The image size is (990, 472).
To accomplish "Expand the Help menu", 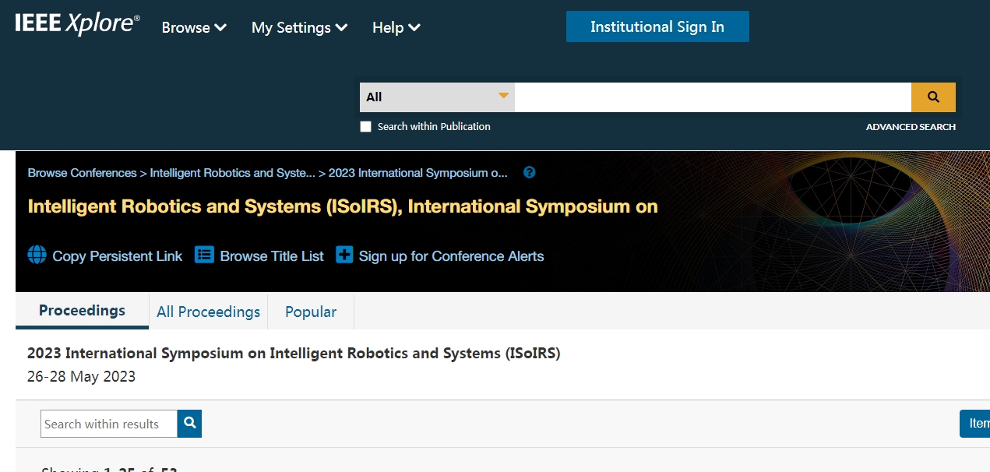I will (396, 27).
